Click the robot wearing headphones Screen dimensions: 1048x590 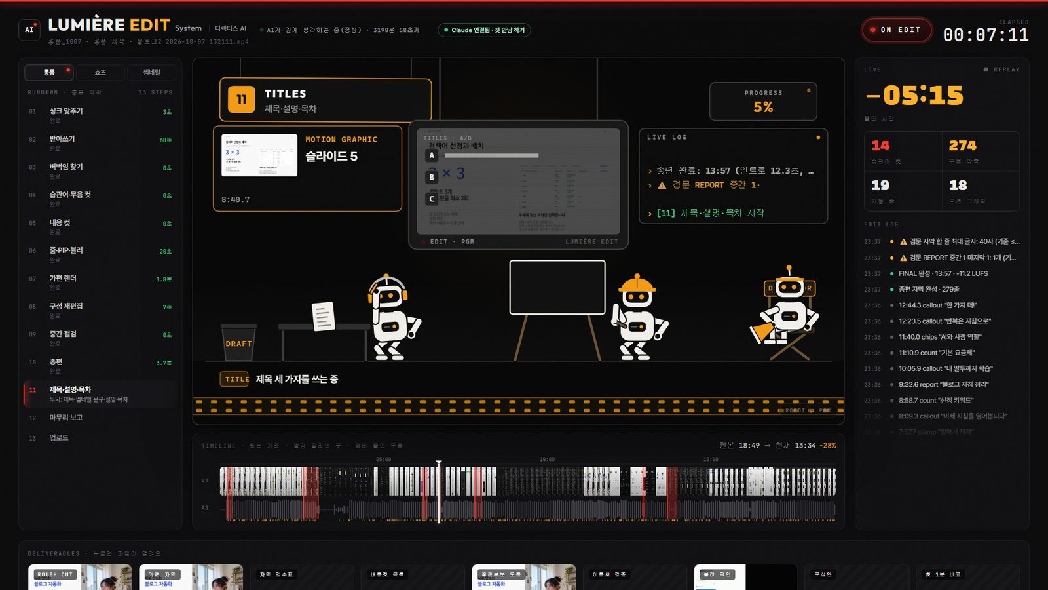(x=393, y=317)
